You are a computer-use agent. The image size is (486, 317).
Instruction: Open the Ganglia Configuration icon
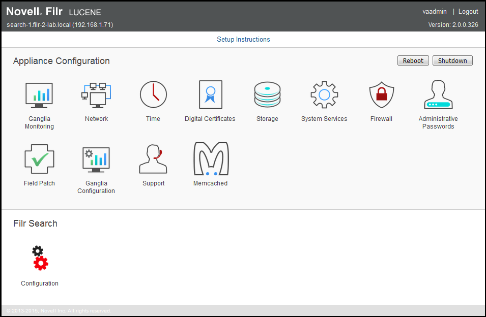pos(96,160)
